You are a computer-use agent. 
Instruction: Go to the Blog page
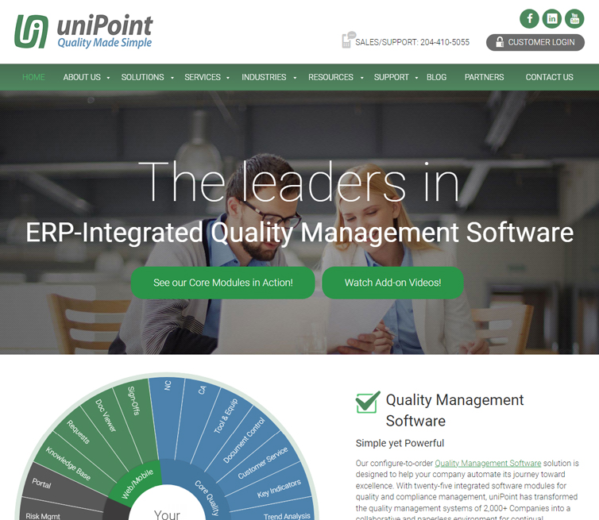(436, 77)
